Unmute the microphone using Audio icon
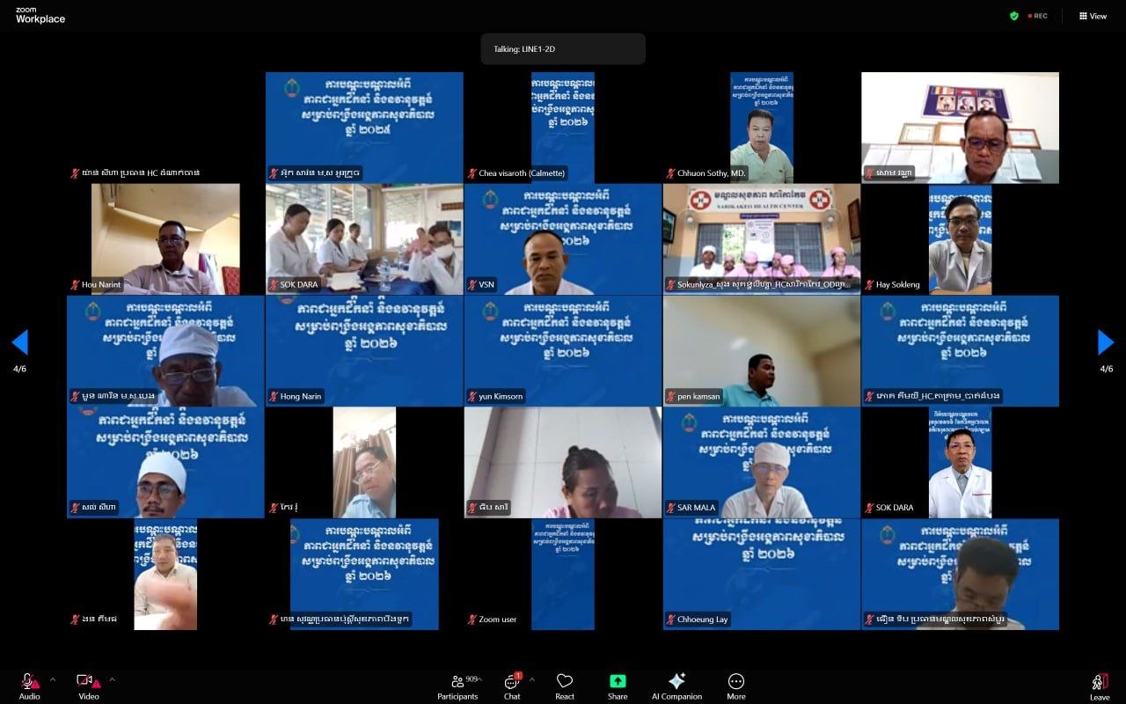1126x704 pixels. 29,682
